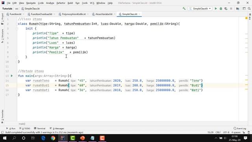Open Windows taskbar search
The height and width of the screenshot is (142, 252).
[14, 138]
